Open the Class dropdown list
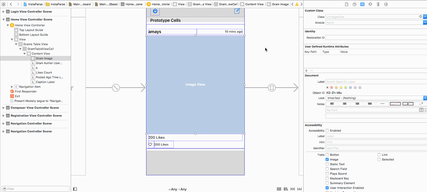This screenshot has height=192, width=427. [x=425, y=17]
